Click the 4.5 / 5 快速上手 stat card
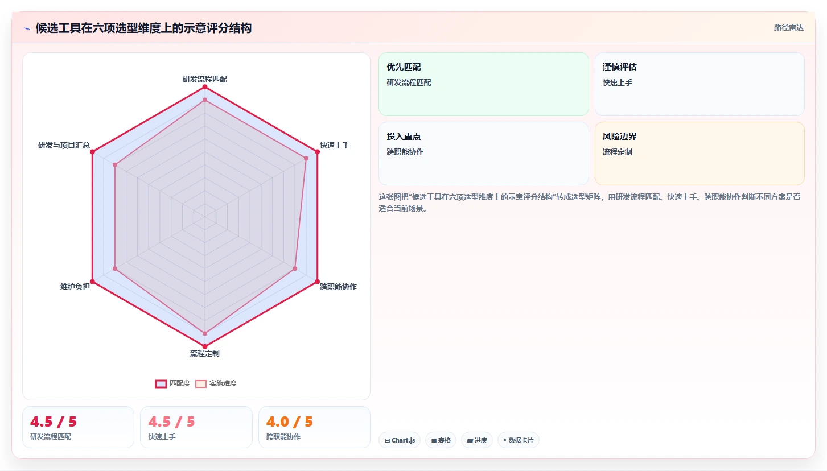827x471 pixels. [x=196, y=427]
